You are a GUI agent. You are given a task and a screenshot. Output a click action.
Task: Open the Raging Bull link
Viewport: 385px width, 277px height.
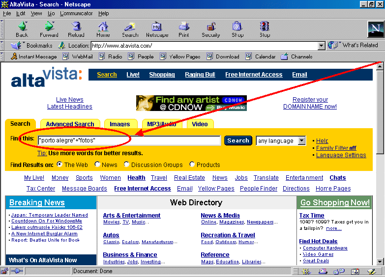point(200,75)
